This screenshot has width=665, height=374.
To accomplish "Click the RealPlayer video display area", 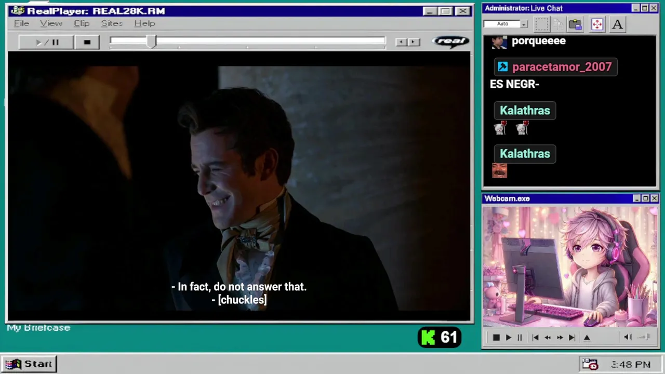I will pyautogui.click(x=240, y=186).
